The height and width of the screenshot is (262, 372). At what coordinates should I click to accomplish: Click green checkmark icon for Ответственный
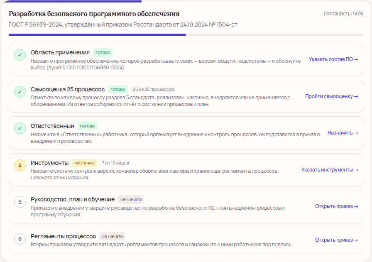tap(20, 128)
